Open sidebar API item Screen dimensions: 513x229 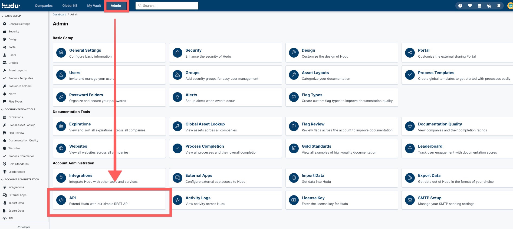[x=11, y=218]
